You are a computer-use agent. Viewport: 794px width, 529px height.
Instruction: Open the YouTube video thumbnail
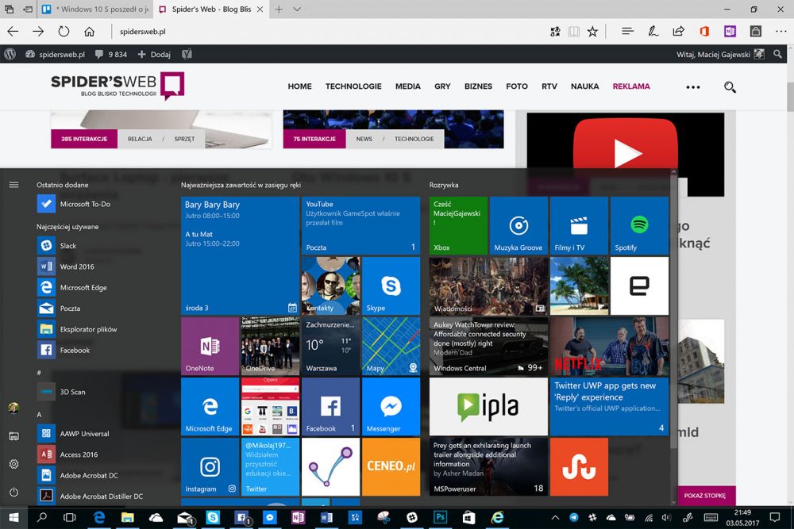(x=626, y=153)
